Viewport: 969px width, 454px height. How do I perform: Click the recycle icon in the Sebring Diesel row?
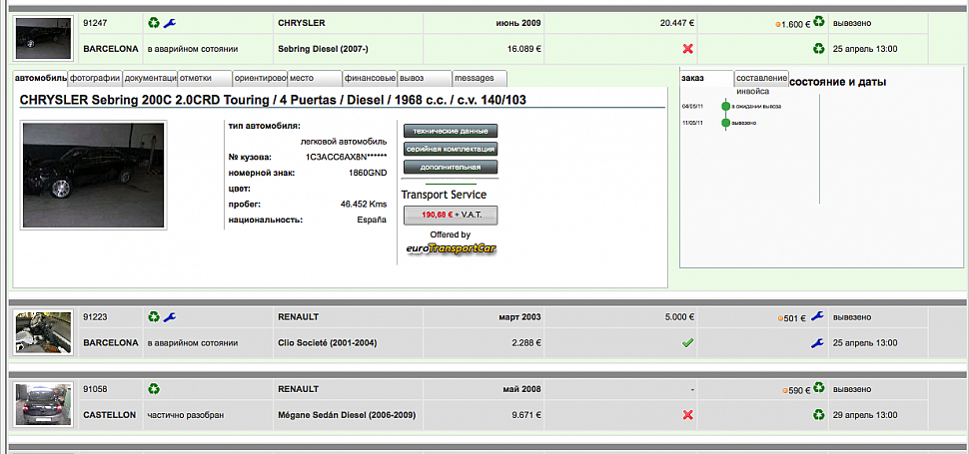[x=819, y=48]
